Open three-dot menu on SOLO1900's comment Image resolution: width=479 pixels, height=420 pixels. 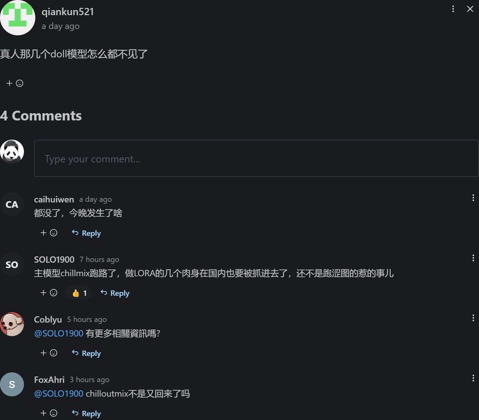(x=473, y=258)
